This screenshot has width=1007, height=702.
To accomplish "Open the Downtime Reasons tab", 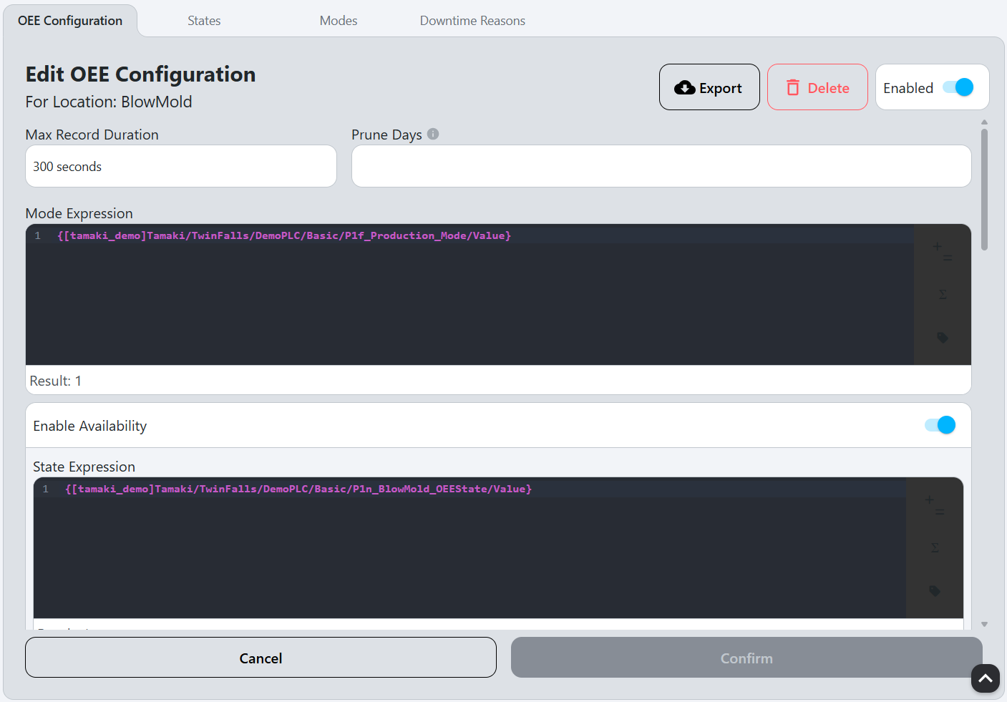I will [472, 21].
